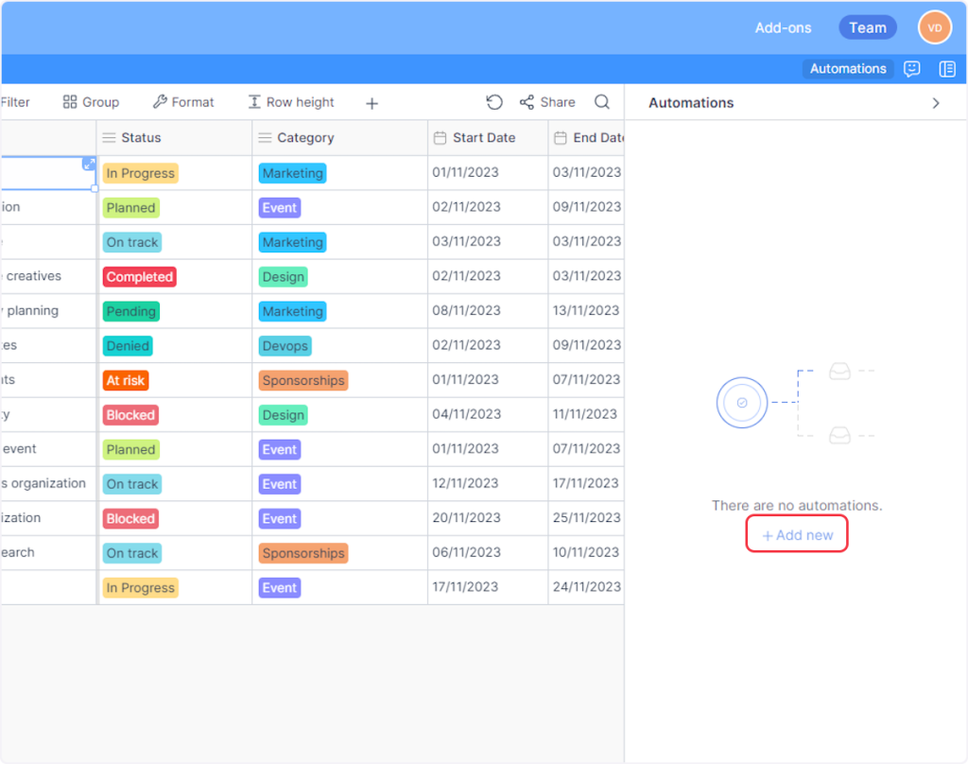Open the search magnifier icon
968x764 pixels.
602,102
